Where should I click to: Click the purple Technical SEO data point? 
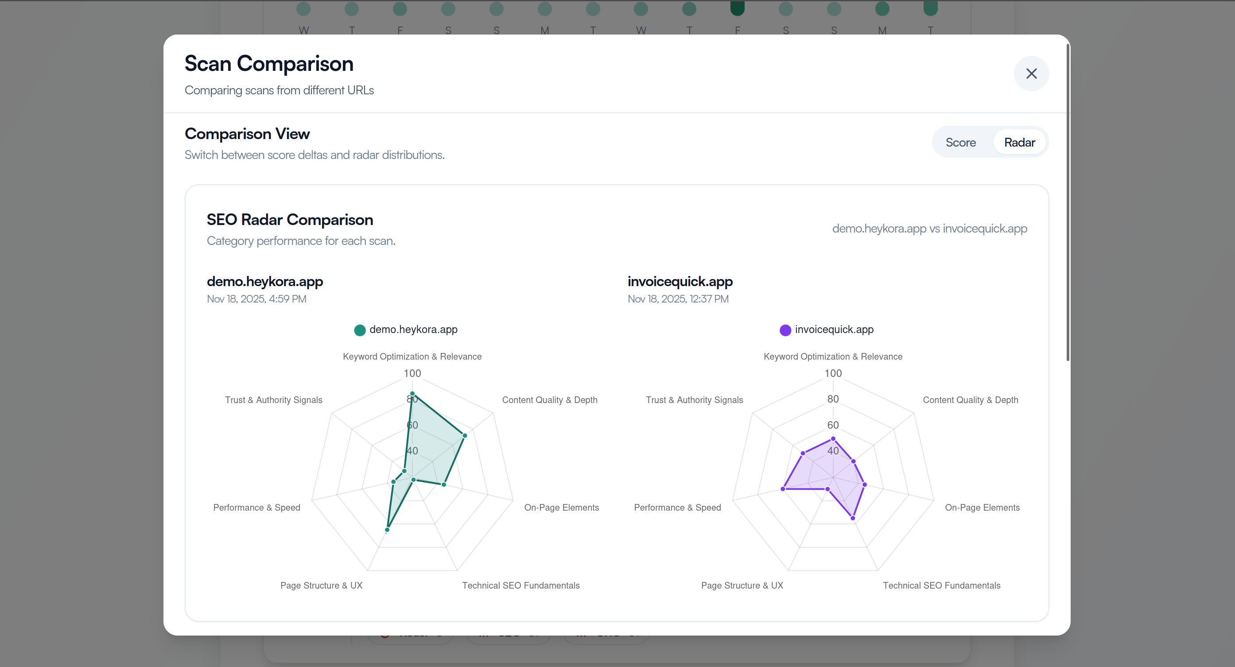[x=852, y=518]
